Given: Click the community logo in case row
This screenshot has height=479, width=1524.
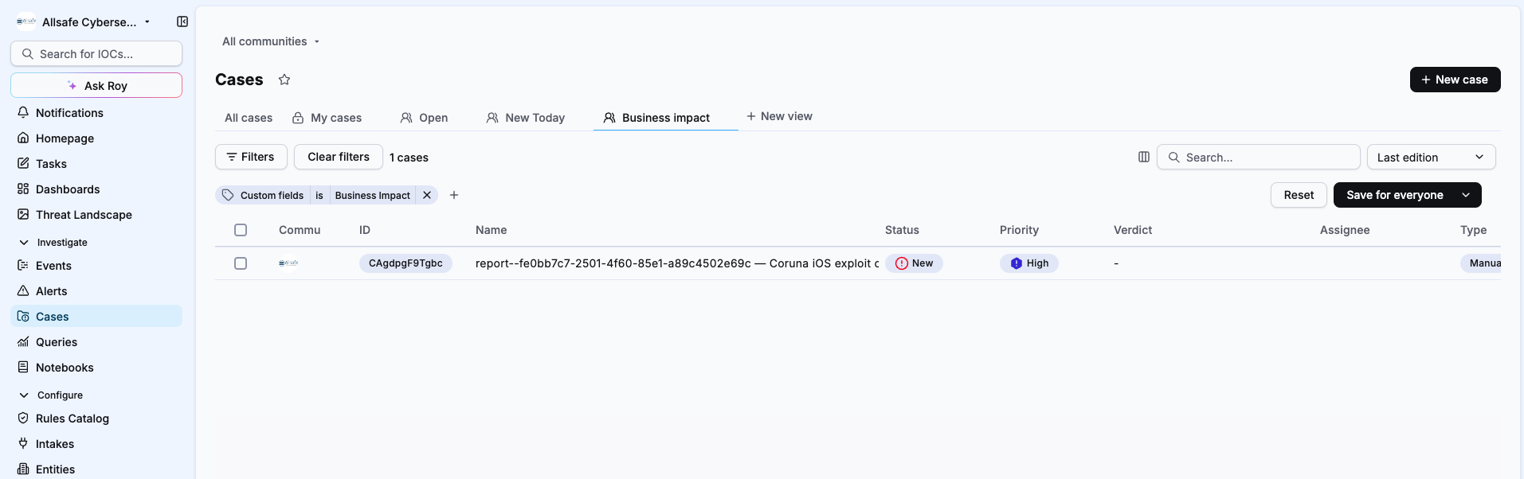Looking at the screenshot, I should point(288,263).
